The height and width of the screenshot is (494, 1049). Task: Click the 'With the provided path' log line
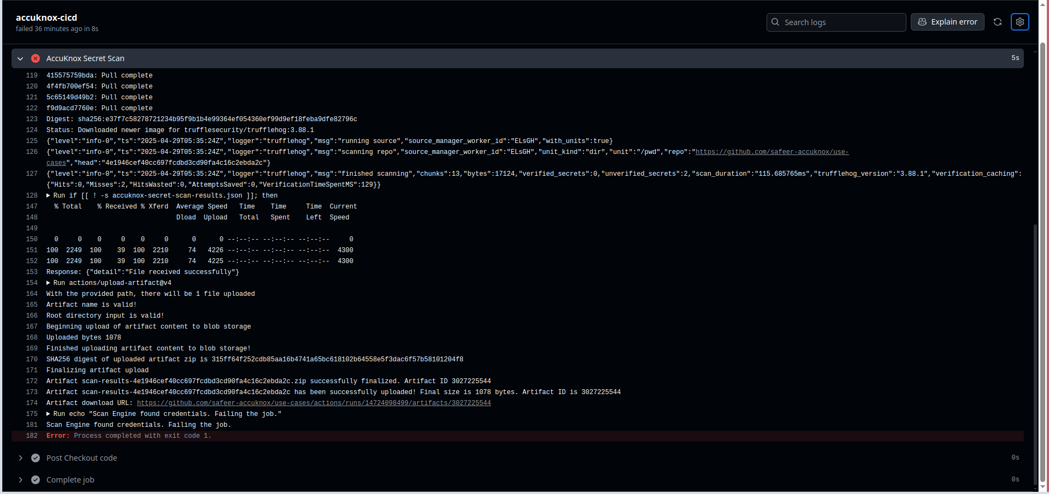(x=151, y=294)
